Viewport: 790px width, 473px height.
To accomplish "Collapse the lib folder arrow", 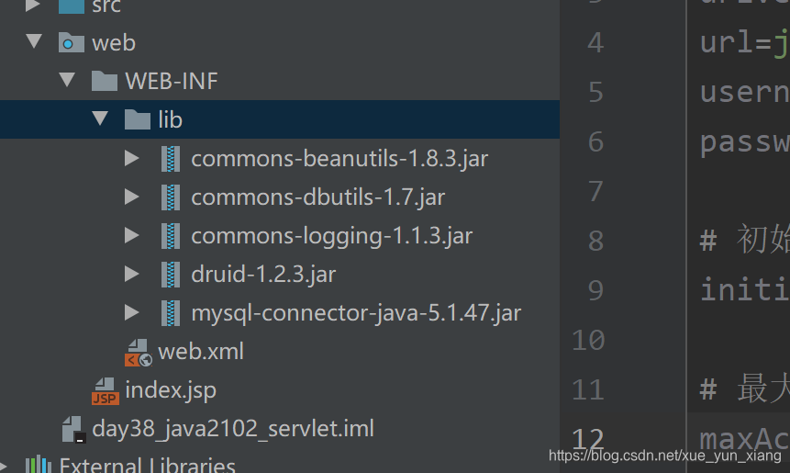I will tap(100, 118).
